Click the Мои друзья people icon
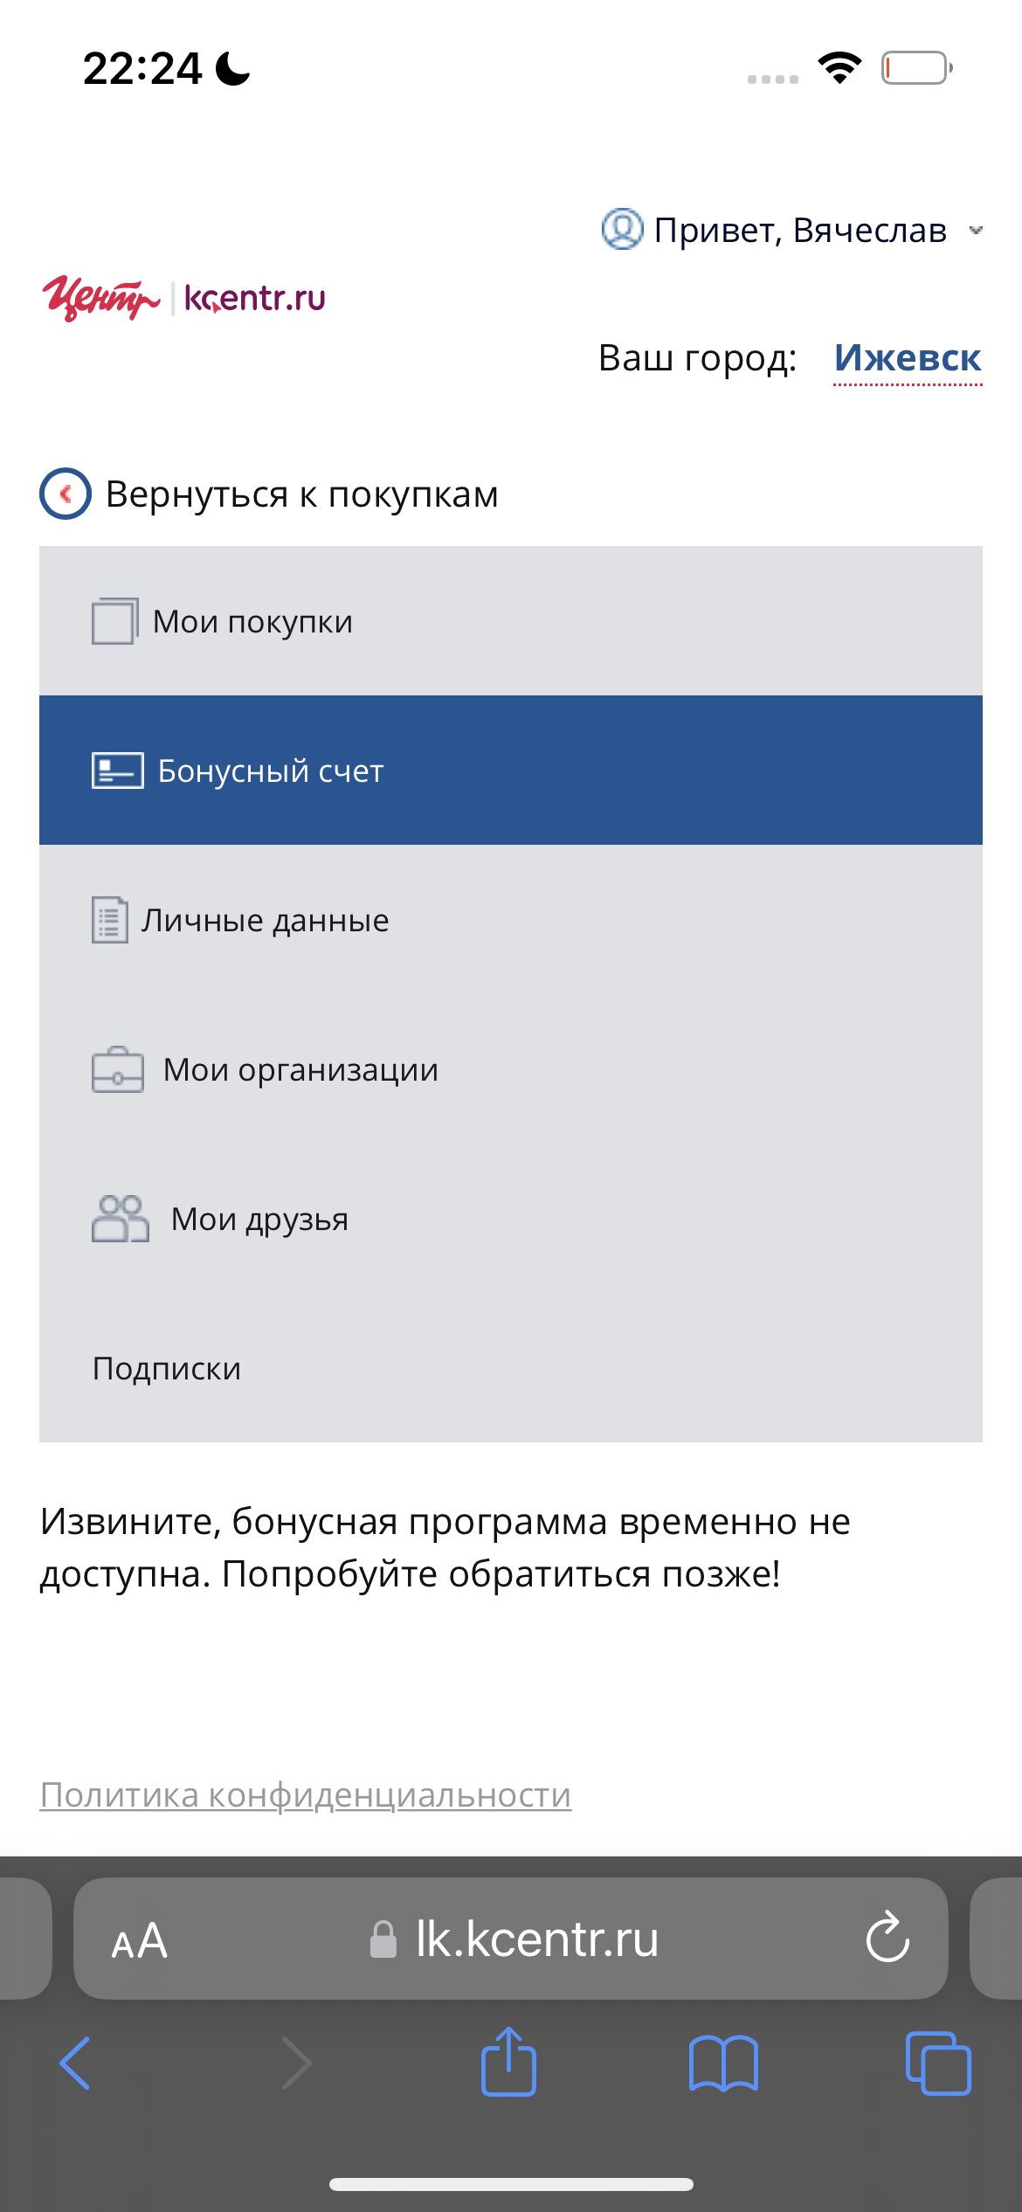 click(x=120, y=1219)
